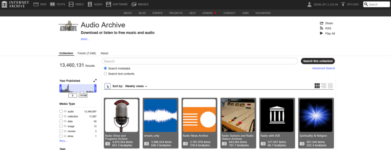The height and width of the screenshot is (150, 391).
Task: Open the HELP menu item
Action: [192, 13]
